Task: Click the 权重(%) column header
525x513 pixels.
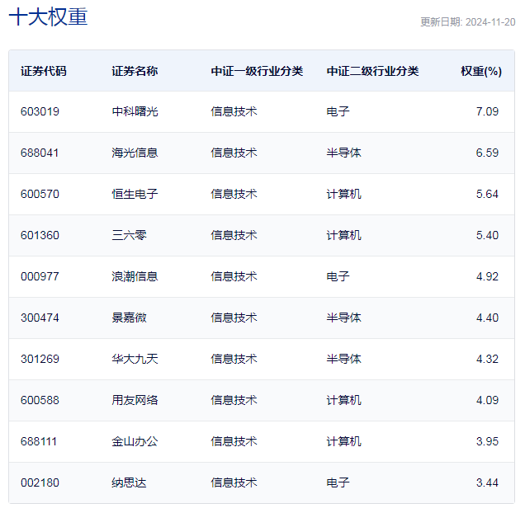Action: coord(481,71)
